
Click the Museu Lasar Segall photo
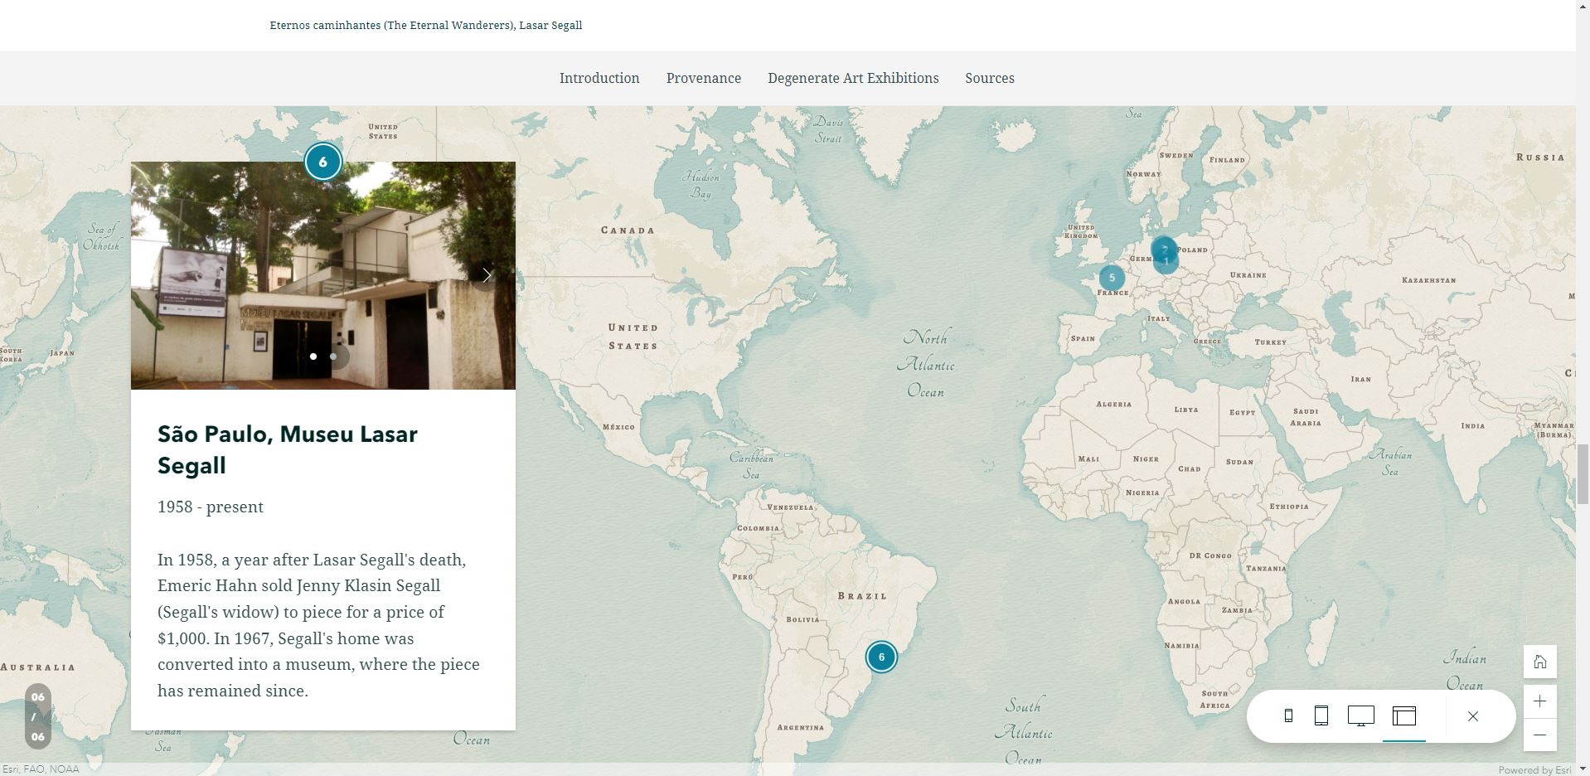coord(323,275)
